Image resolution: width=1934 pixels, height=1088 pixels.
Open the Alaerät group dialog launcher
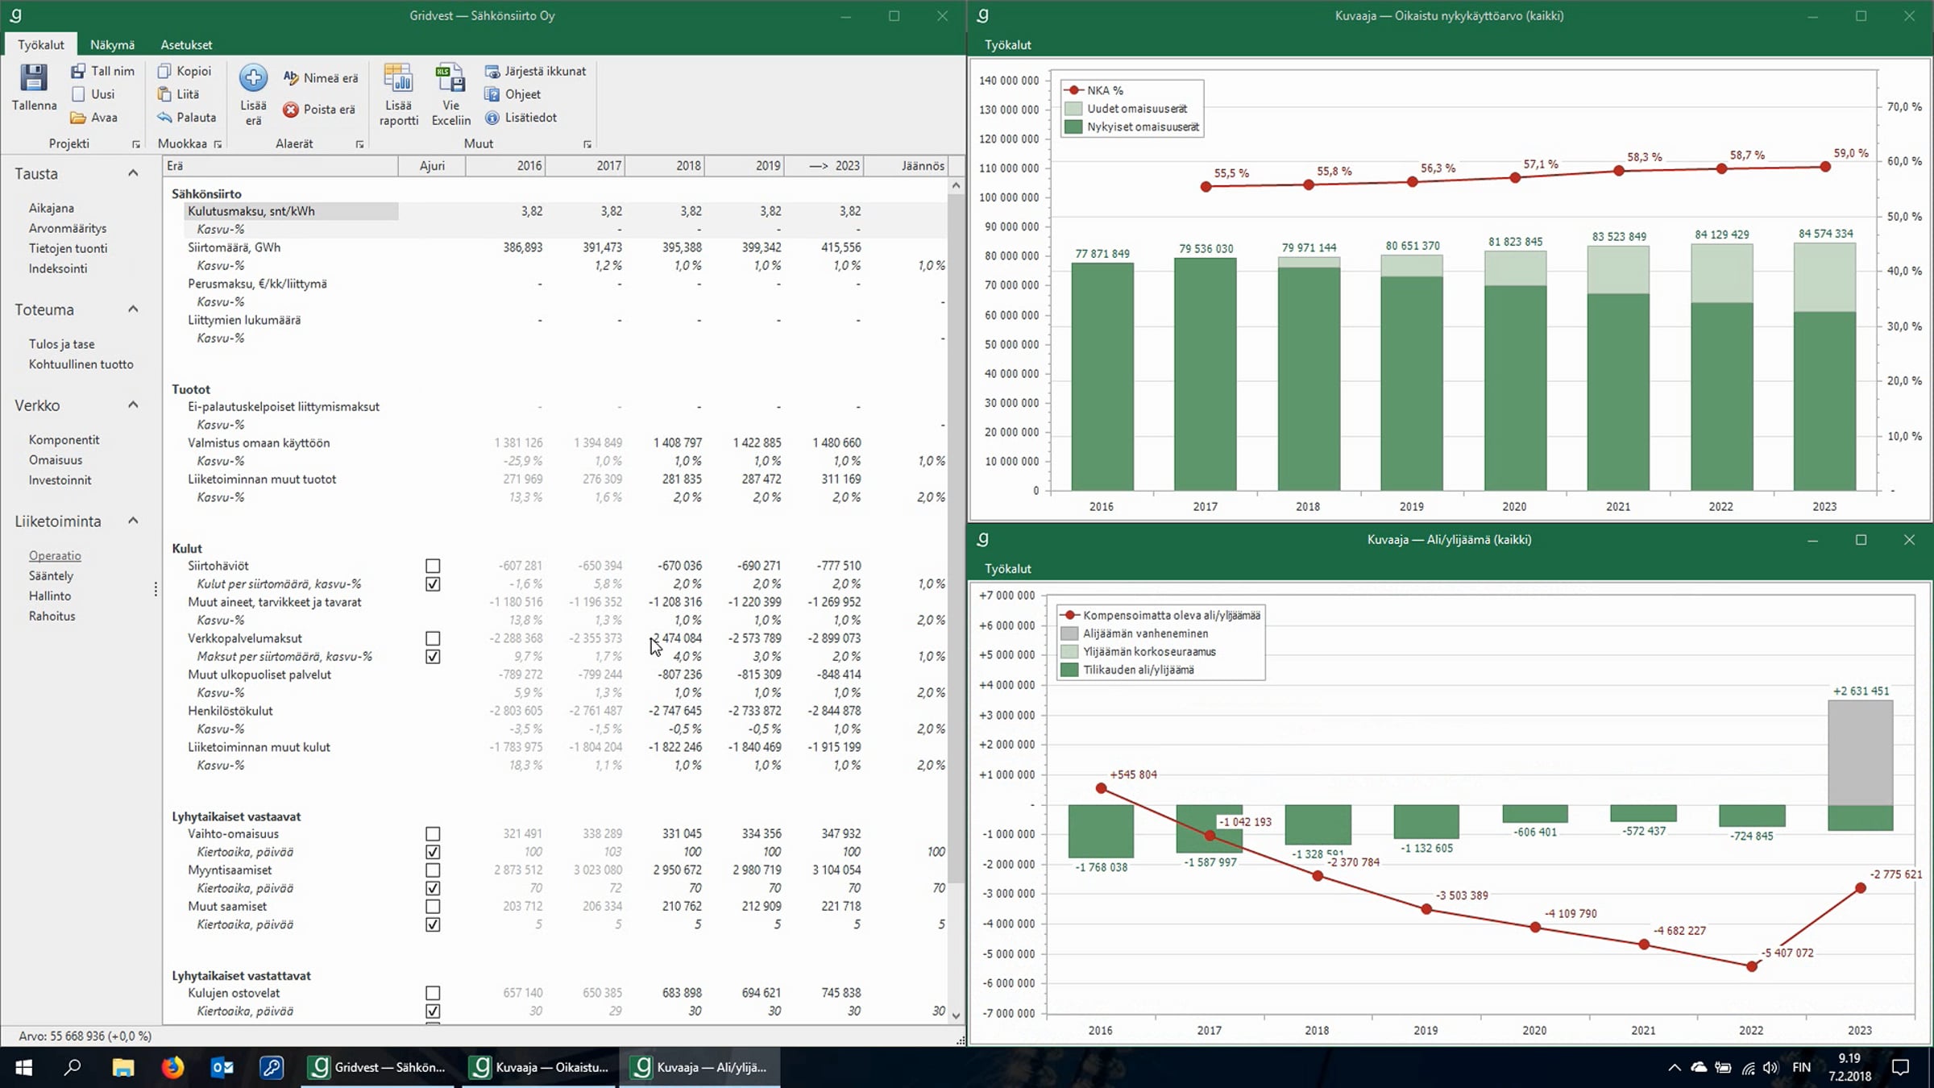tap(359, 144)
